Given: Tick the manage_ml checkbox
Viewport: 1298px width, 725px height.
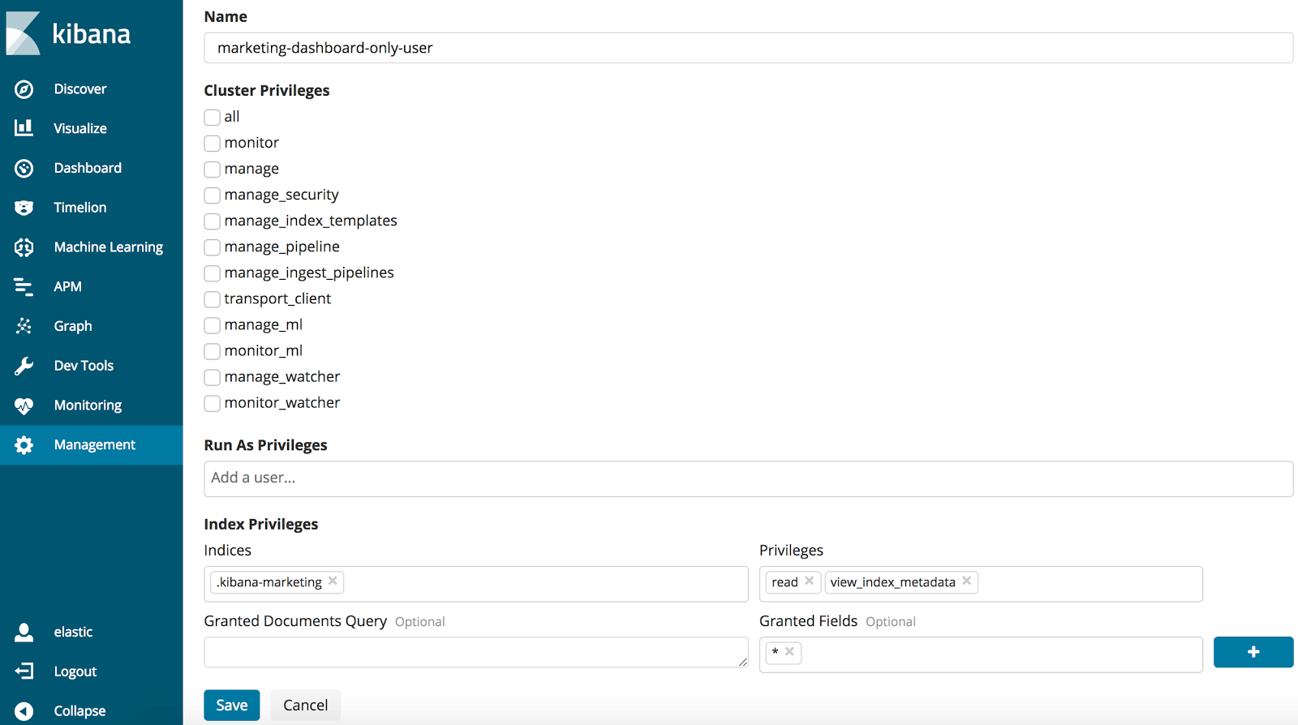Looking at the screenshot, I should 213,325.
